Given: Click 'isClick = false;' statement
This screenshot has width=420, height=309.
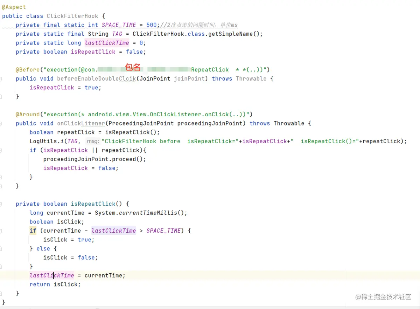Looking at the screenshot, I should tap(71, 257).
